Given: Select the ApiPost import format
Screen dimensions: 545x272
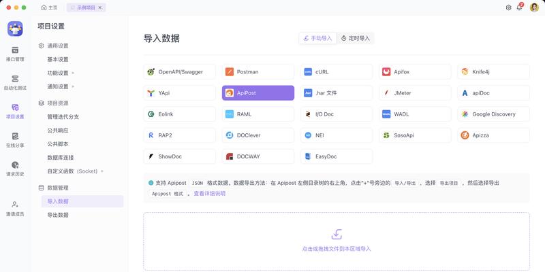Looking at the screenshot, I should (258, 93).
